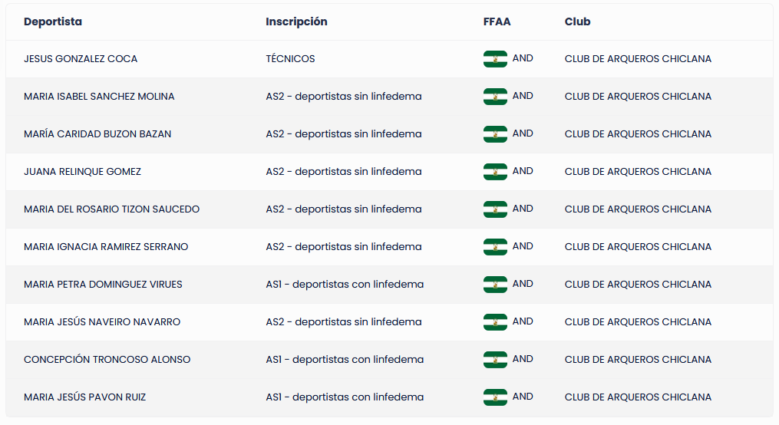Click the Deportista column header
The image size is (779, 425).
click(x=53, y=21)
